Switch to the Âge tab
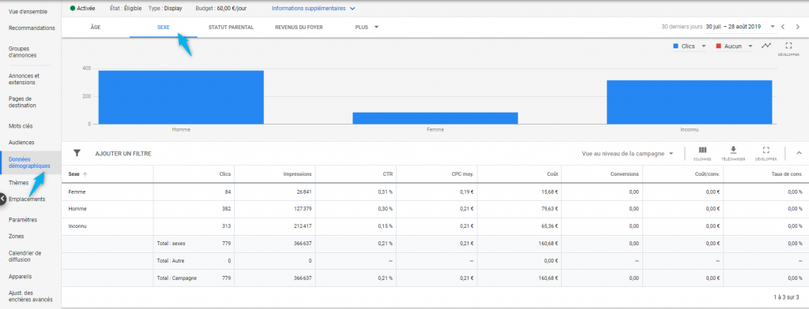809x309 pixels. [x=96, y=28]
